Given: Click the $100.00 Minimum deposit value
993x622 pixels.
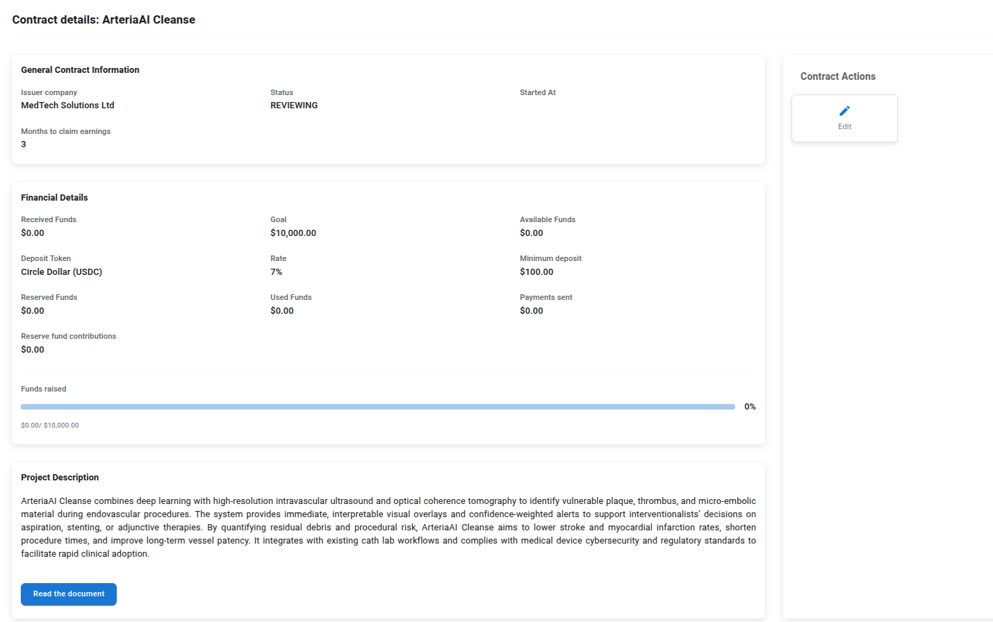Looking at the screenshot, I should click(536, 272).
